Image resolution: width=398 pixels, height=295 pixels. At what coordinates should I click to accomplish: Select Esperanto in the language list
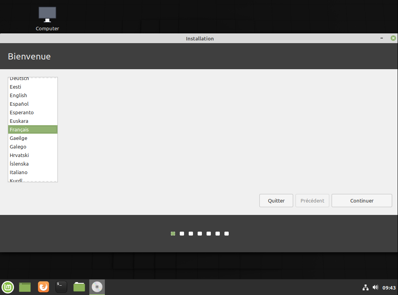(22, 112)
